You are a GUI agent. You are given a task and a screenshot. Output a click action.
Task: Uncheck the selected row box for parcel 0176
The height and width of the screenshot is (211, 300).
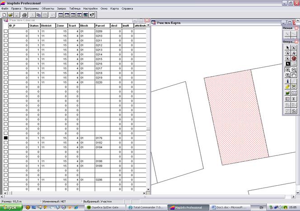click(x=5, y=138)
